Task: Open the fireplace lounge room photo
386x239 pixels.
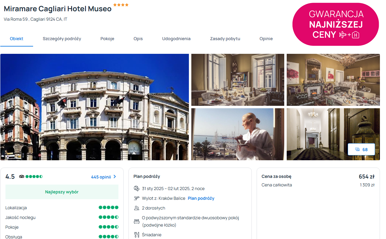Action: point(333,80)
